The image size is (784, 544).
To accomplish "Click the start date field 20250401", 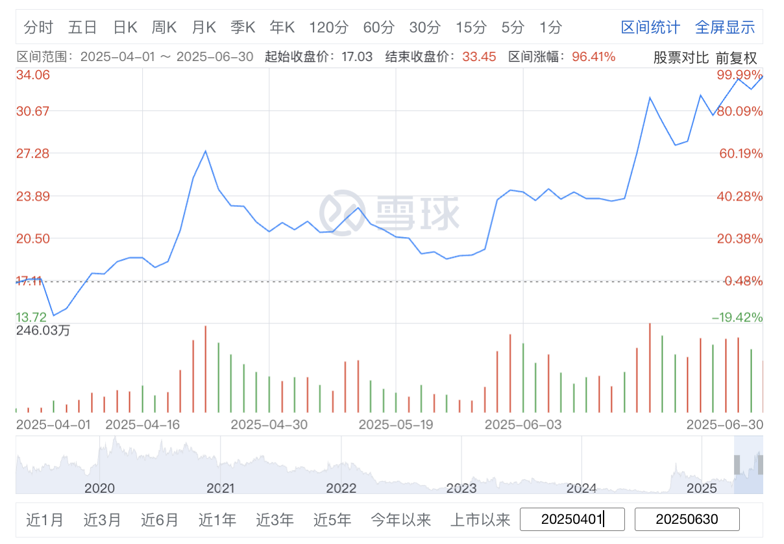I will 572,519.
